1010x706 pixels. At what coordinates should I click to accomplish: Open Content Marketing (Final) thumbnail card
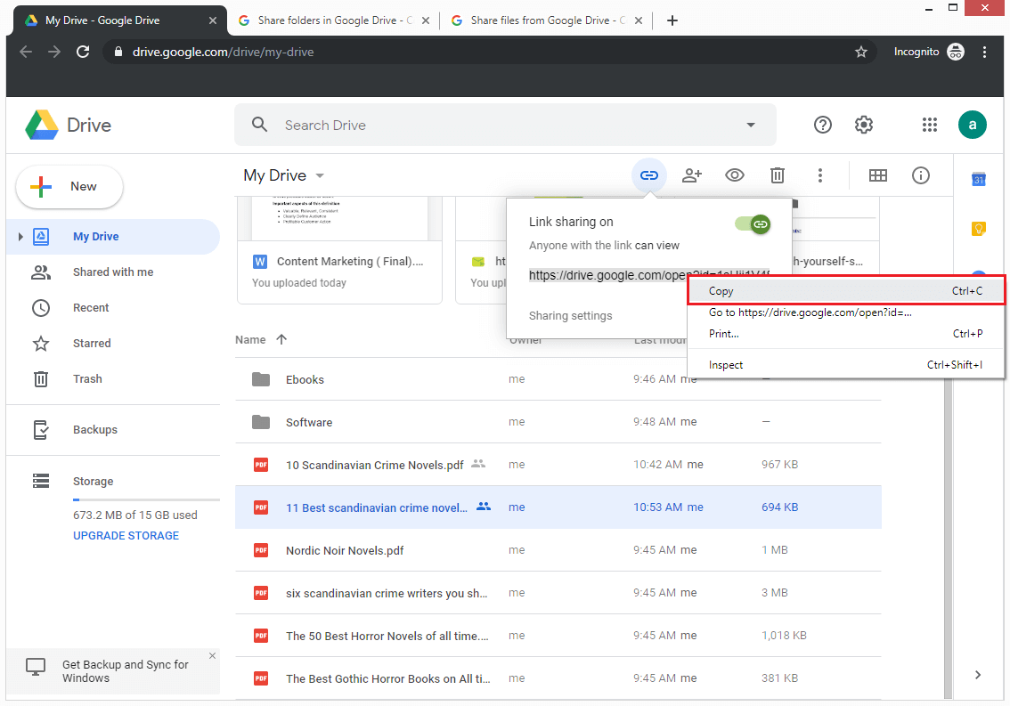coord(339,250)
